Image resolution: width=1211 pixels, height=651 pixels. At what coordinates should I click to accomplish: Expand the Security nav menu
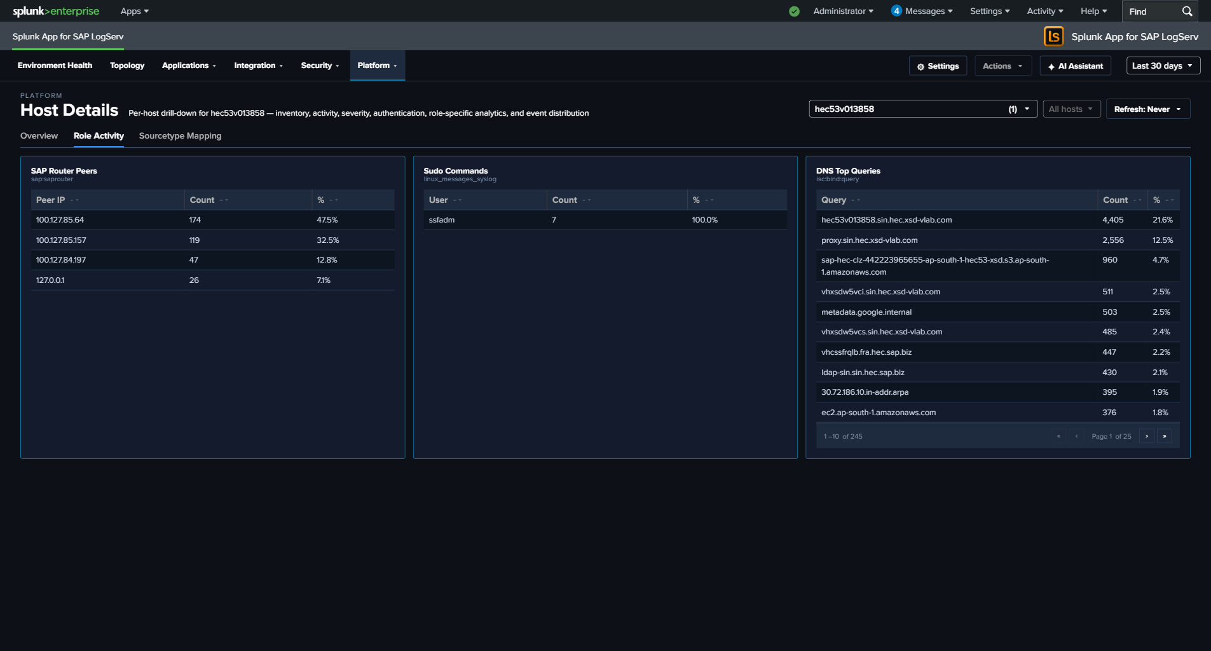(x=320, y=65)
